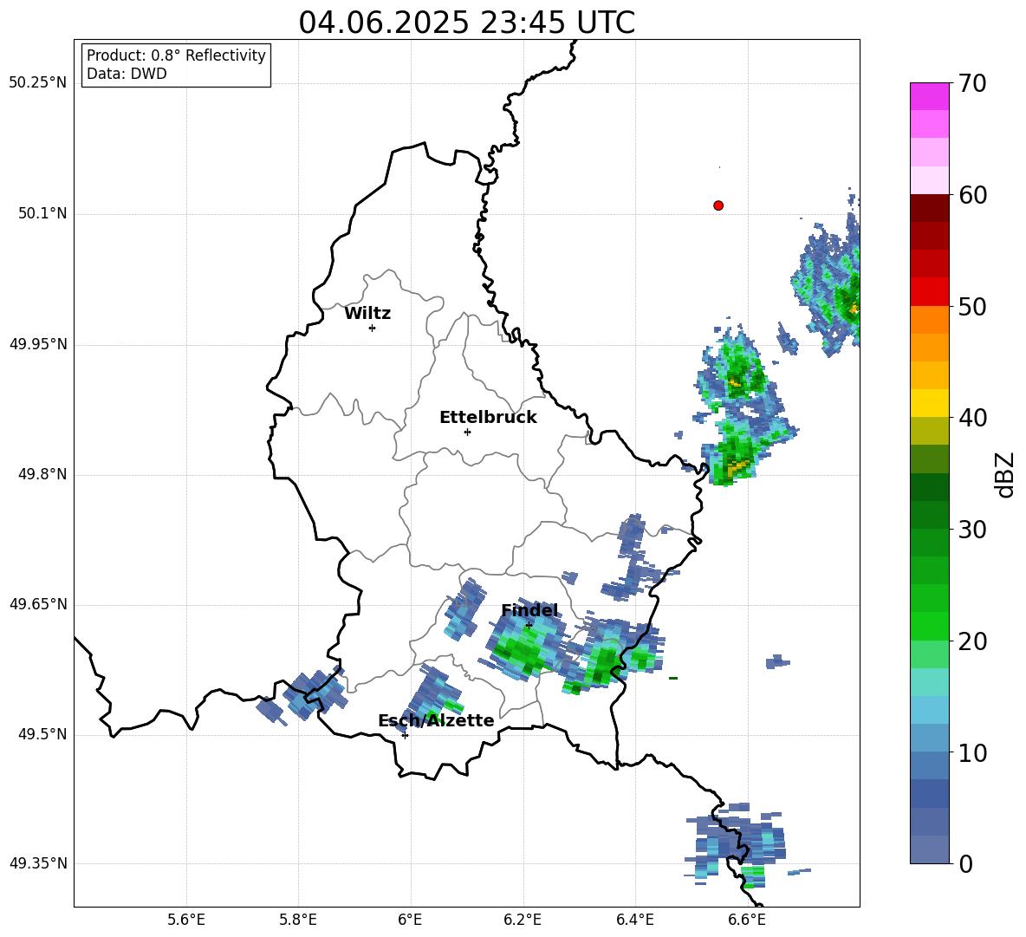1026x937 pixels.
Task: Click the 49.5°N latitude label
Action: (42, 734)
